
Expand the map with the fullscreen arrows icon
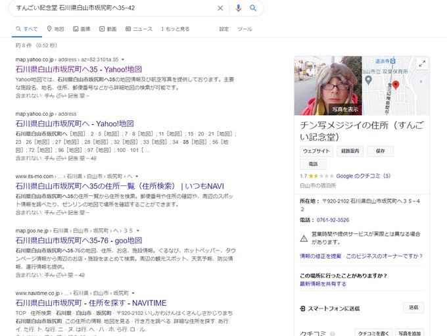click(x=422, y=64)
